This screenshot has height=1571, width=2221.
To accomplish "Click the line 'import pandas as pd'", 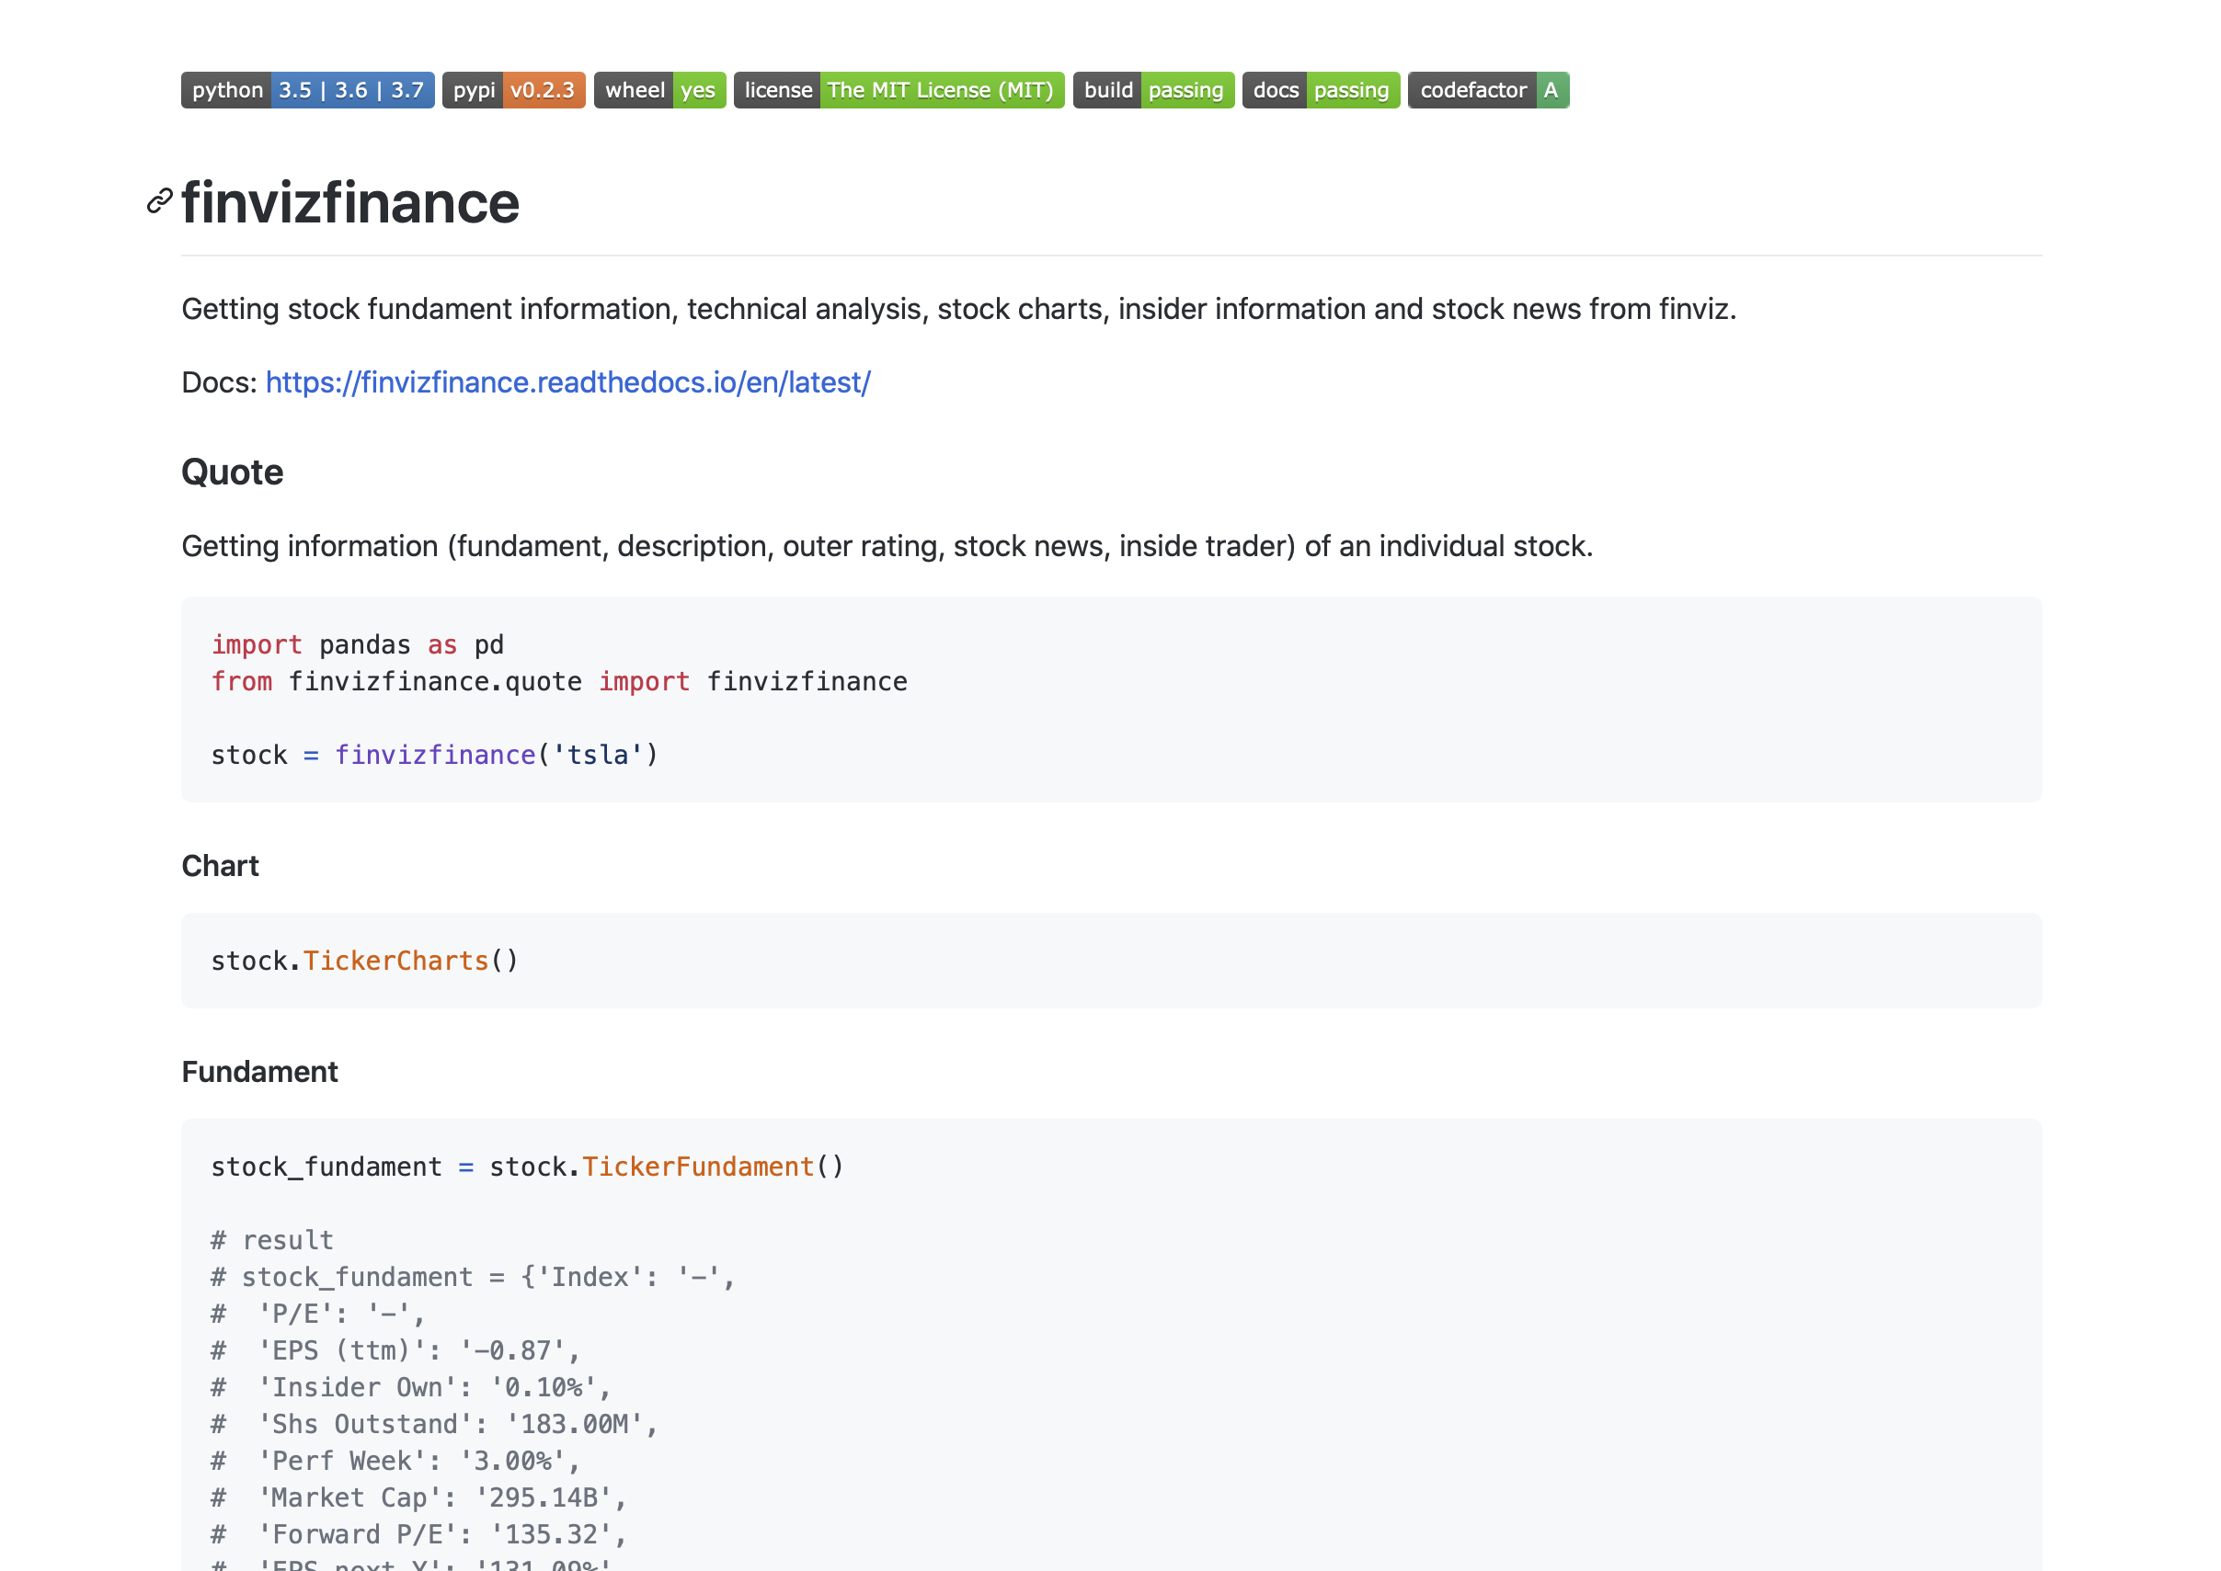I will tap(357, 645).
